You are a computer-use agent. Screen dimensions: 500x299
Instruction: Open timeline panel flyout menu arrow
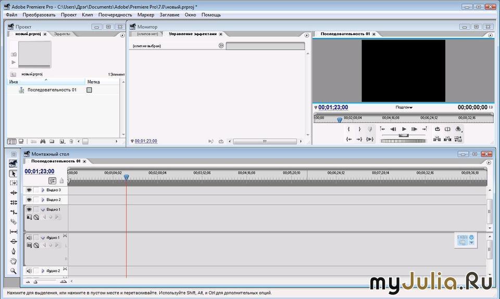[x=489, y=163]
